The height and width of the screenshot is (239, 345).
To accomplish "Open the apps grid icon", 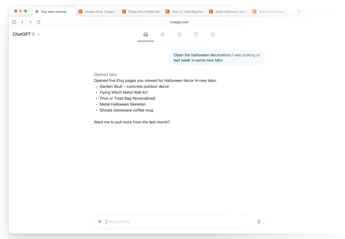I will tap(196, 34).
